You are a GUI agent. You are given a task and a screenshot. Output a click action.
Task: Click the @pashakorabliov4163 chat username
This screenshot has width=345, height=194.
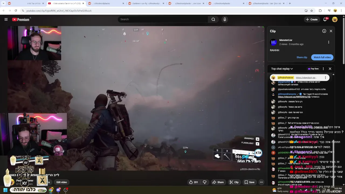coord(289,89)
